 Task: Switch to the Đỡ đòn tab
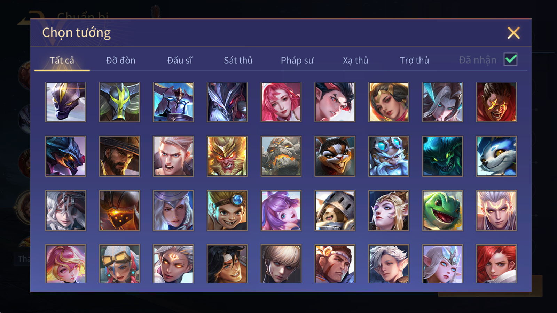point(120,60)
